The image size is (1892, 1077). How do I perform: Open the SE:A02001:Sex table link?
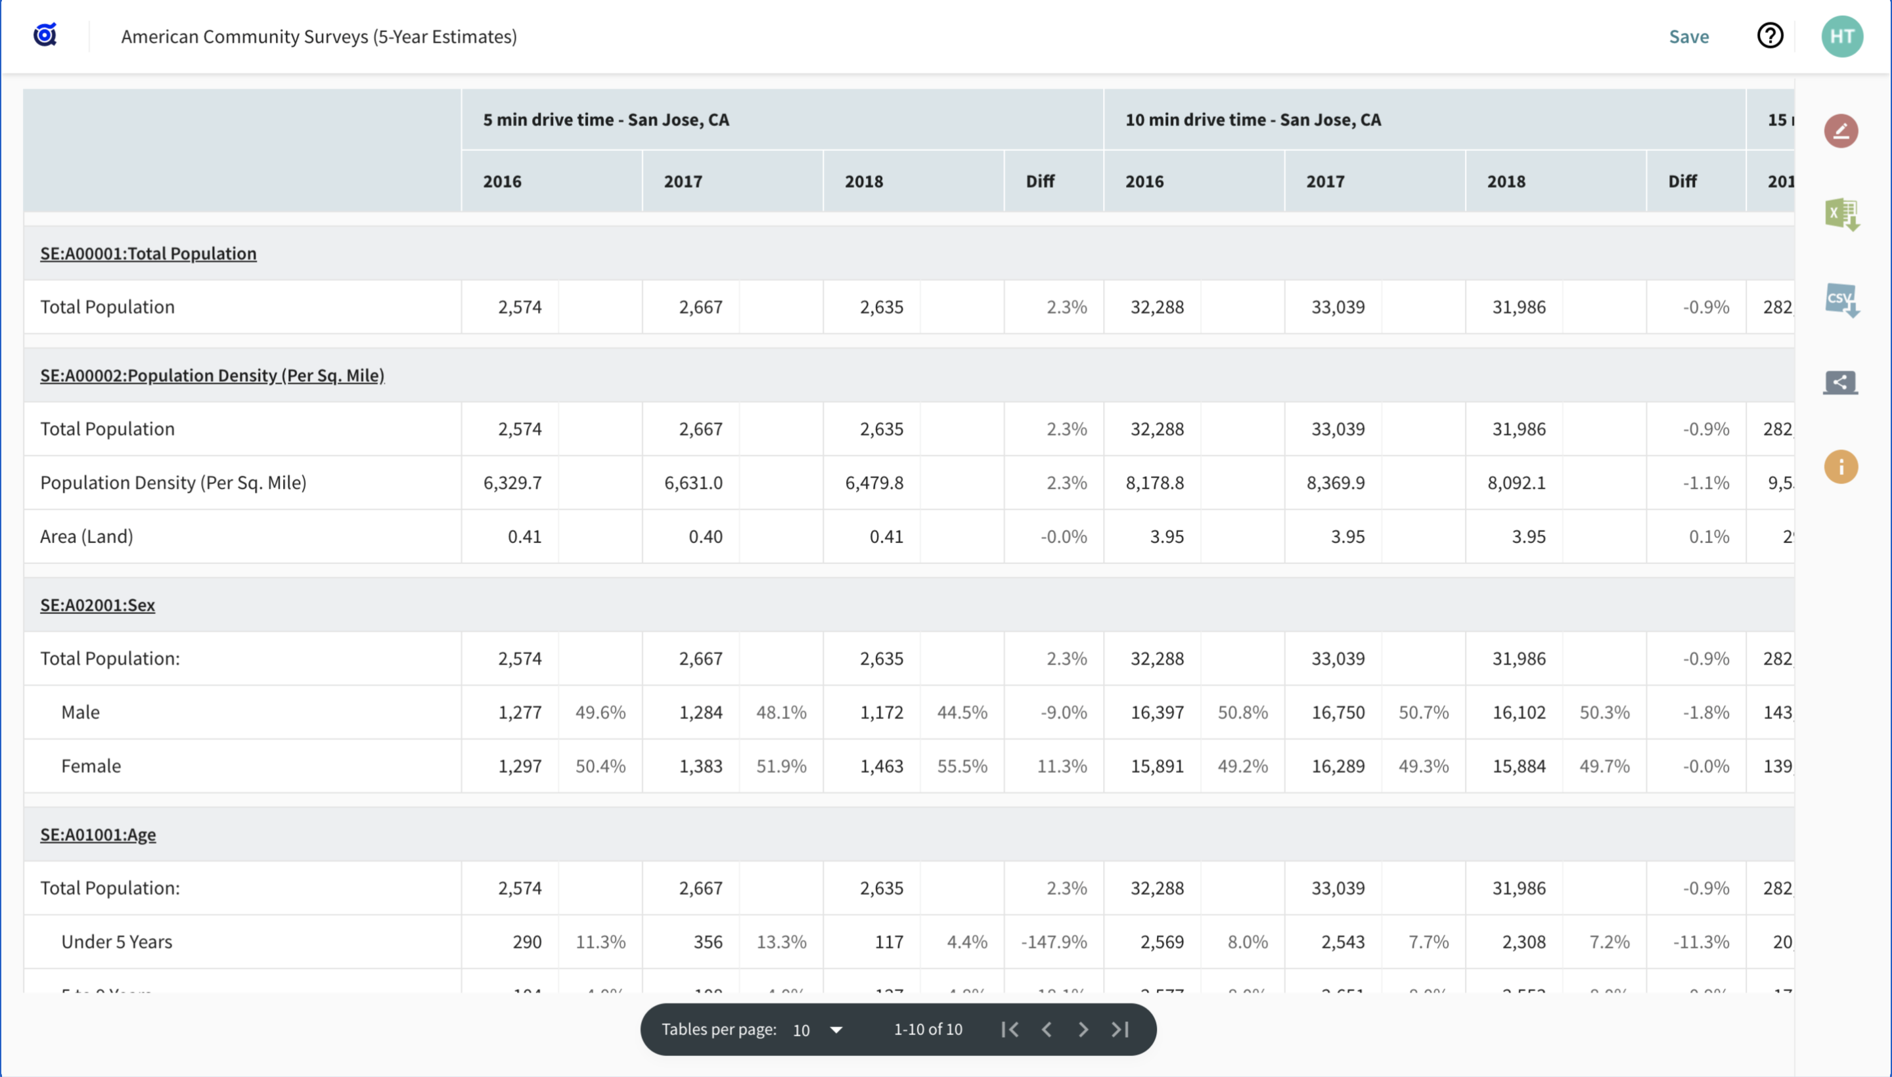[98, 604]
